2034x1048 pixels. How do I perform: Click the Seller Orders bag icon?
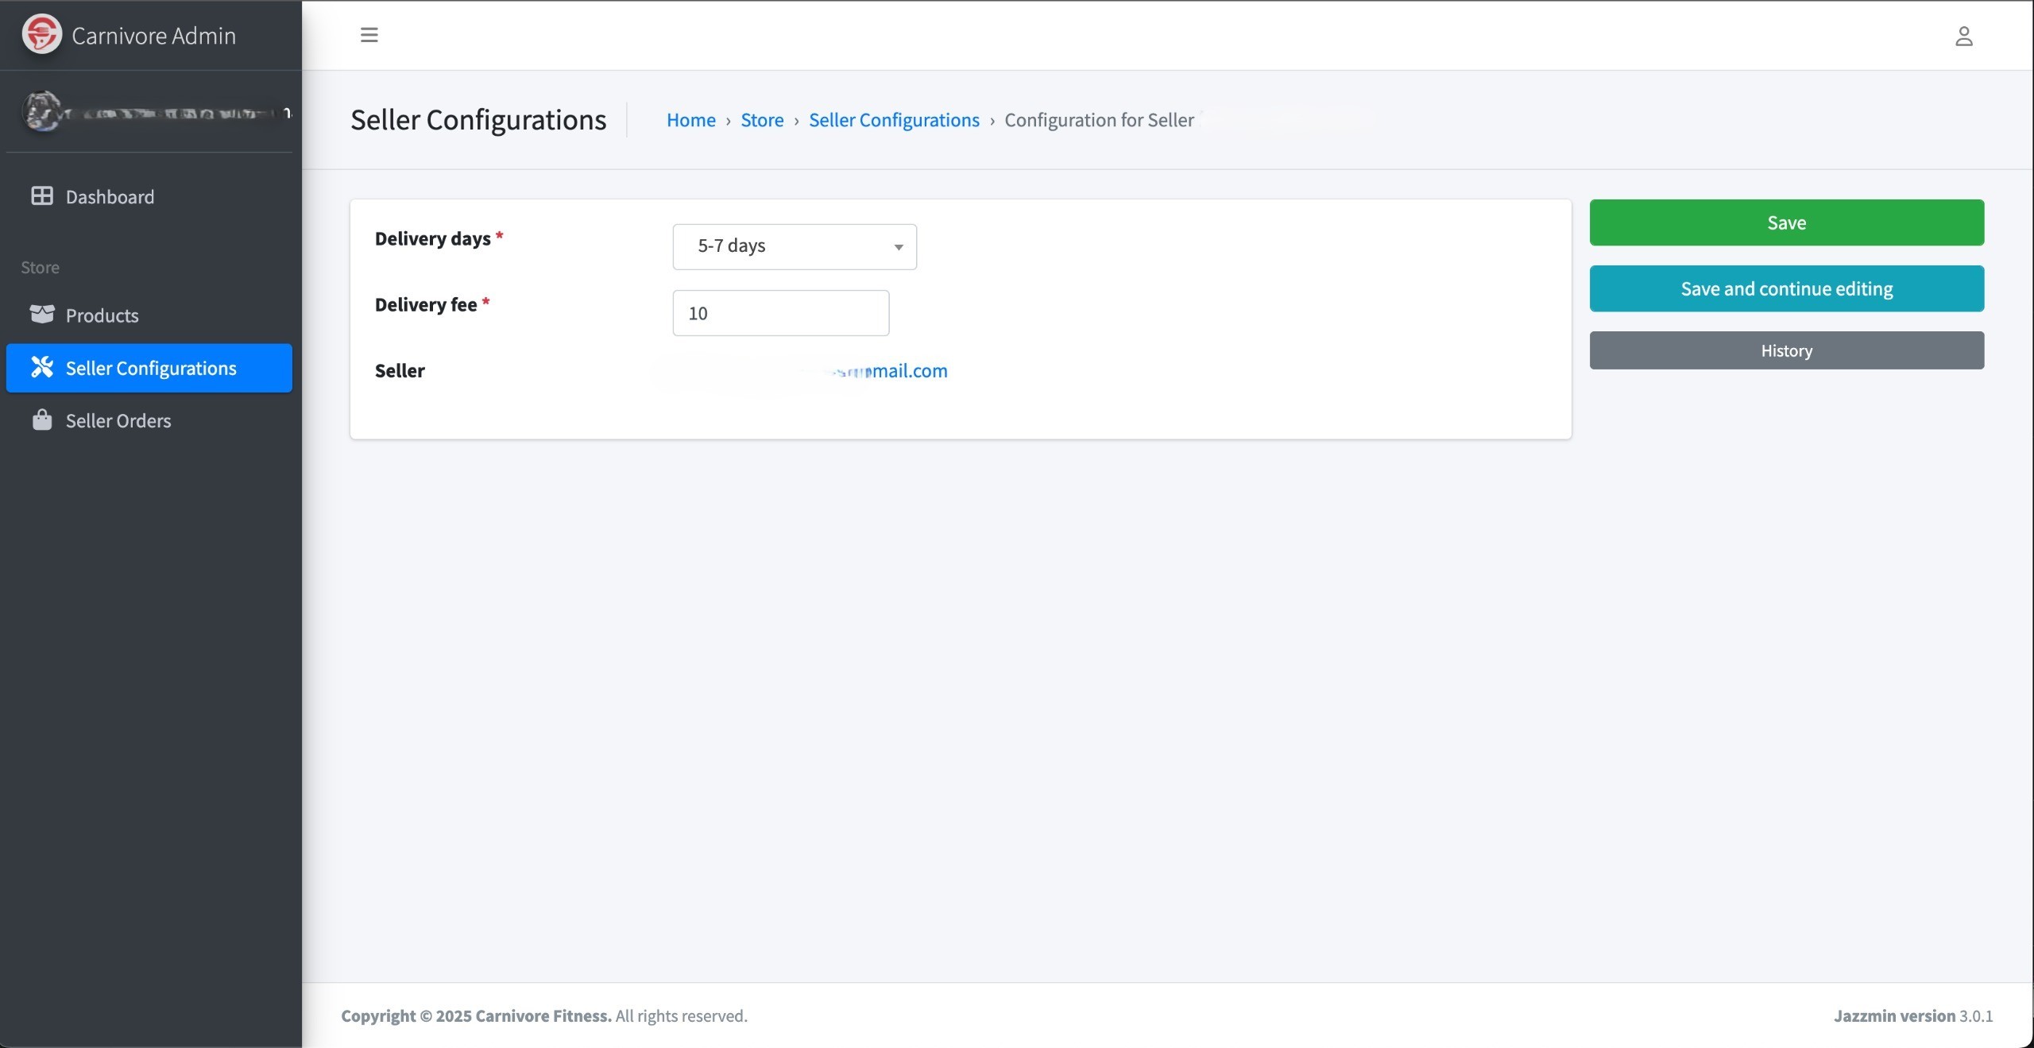point(41,420)
